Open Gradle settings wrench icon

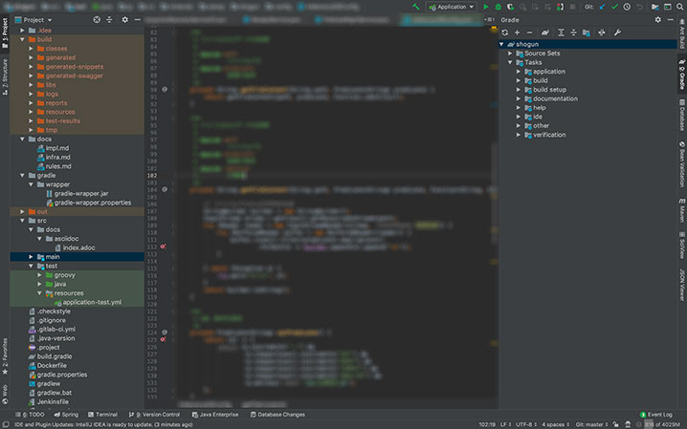[x=617, y=32]
